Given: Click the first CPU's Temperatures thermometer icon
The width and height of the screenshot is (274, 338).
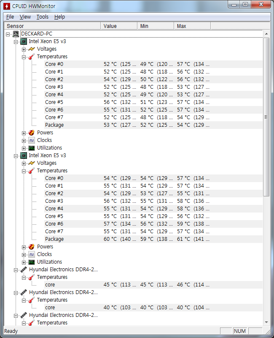Looking at the screenshot, I should (x=31, y=57).
